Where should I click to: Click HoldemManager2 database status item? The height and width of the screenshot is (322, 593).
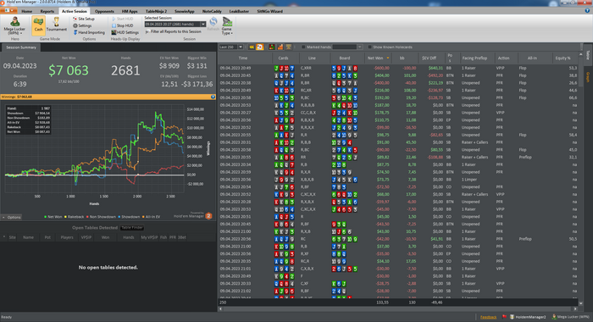click(528, 317)
